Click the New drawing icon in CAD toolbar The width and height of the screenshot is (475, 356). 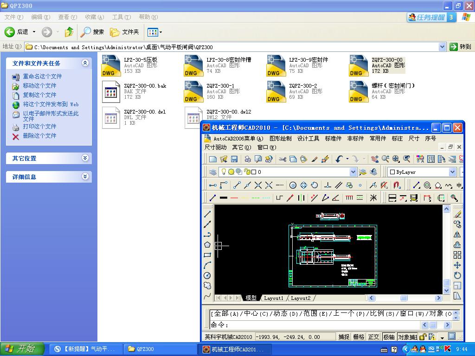pyautogui.click(x=213, y=159)
